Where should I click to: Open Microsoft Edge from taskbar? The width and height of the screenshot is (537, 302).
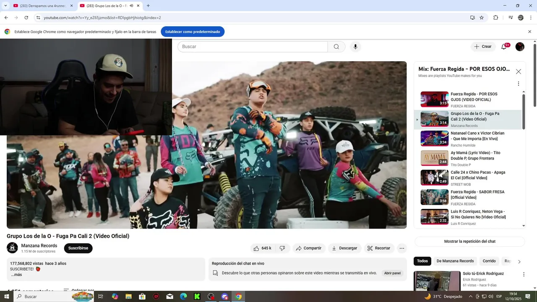pyautogui.click(x=183, y=297)
